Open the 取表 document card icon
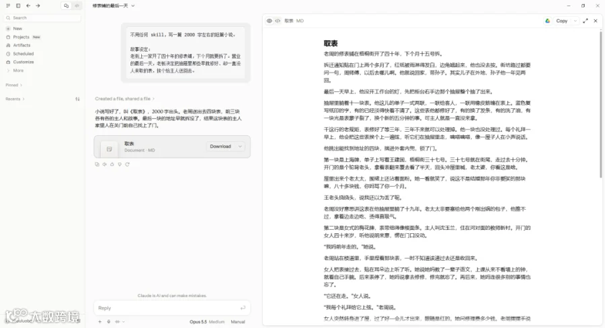Image resolution: width=605 pixels, height=328 pixels. (109, 149)
